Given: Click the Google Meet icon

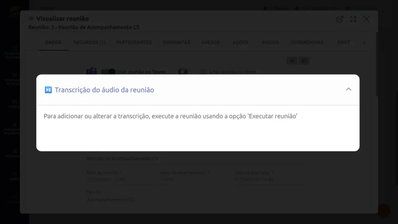Looking at the screenshot, I should point(182,71).
